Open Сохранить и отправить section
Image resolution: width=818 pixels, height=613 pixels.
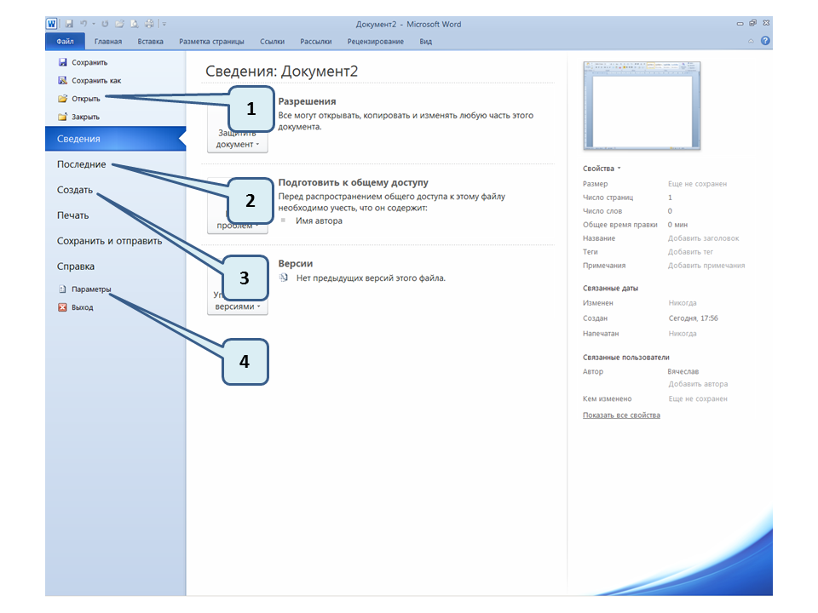pos(109,241)
